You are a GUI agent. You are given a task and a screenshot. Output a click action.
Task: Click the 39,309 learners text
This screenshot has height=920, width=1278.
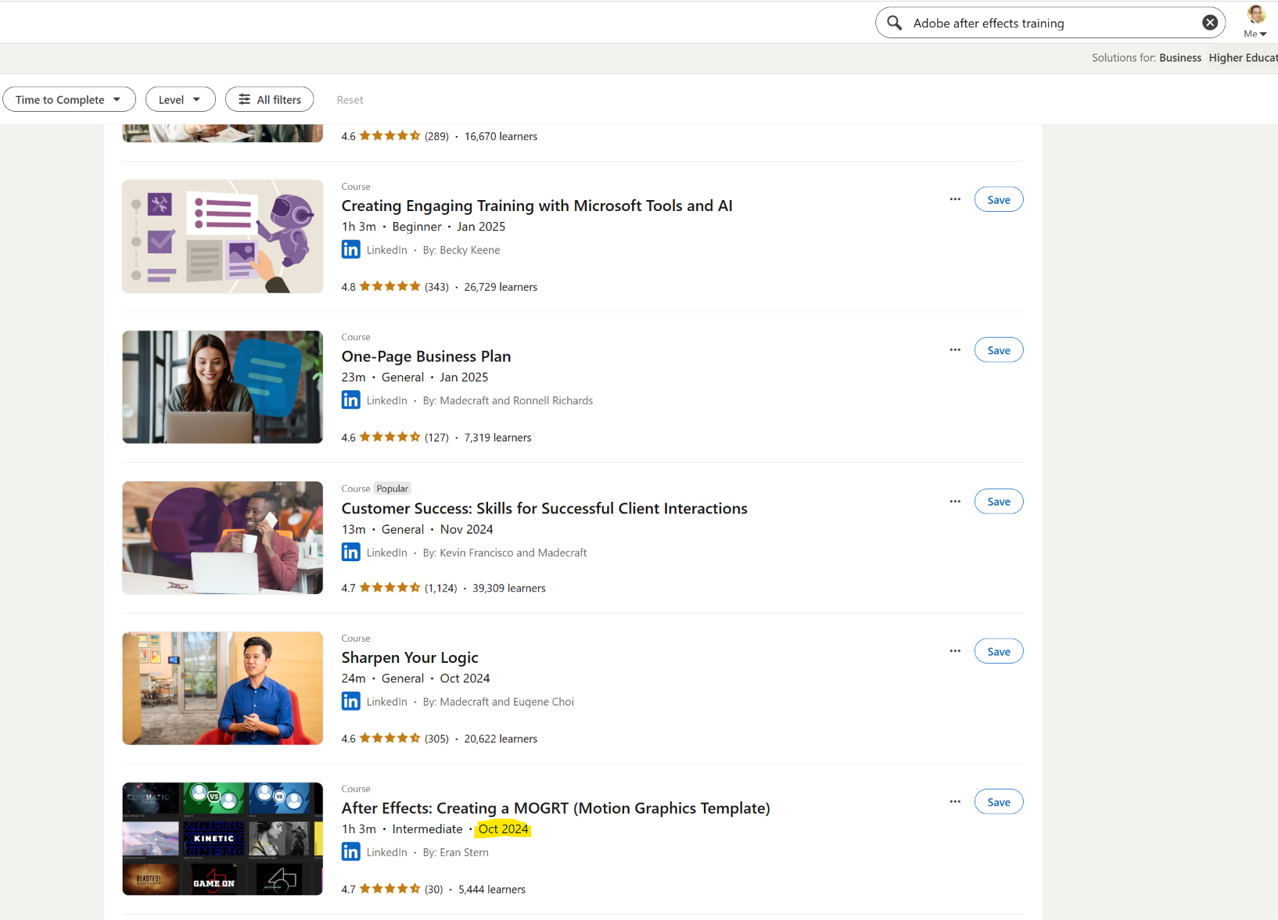(x=509, y=588)
